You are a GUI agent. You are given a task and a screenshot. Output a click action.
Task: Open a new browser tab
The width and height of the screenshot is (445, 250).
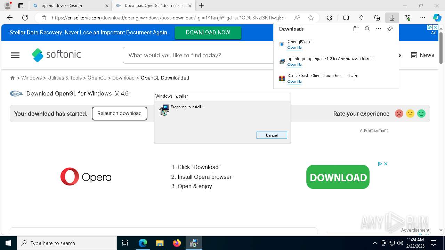[201, 6]
